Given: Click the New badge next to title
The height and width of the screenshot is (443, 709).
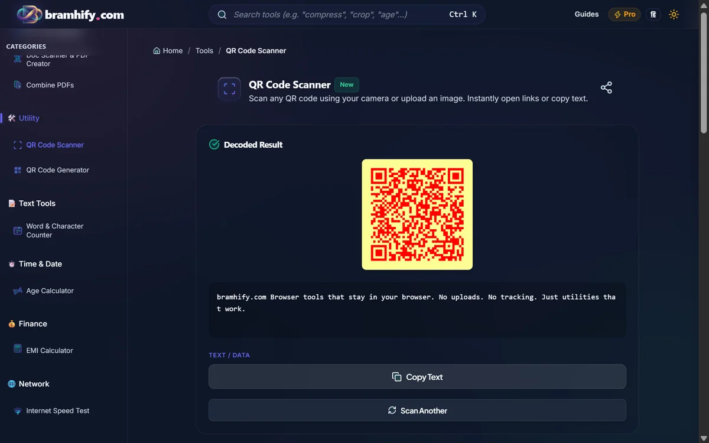Looking at the screenshot, I should tap(347, 84).
